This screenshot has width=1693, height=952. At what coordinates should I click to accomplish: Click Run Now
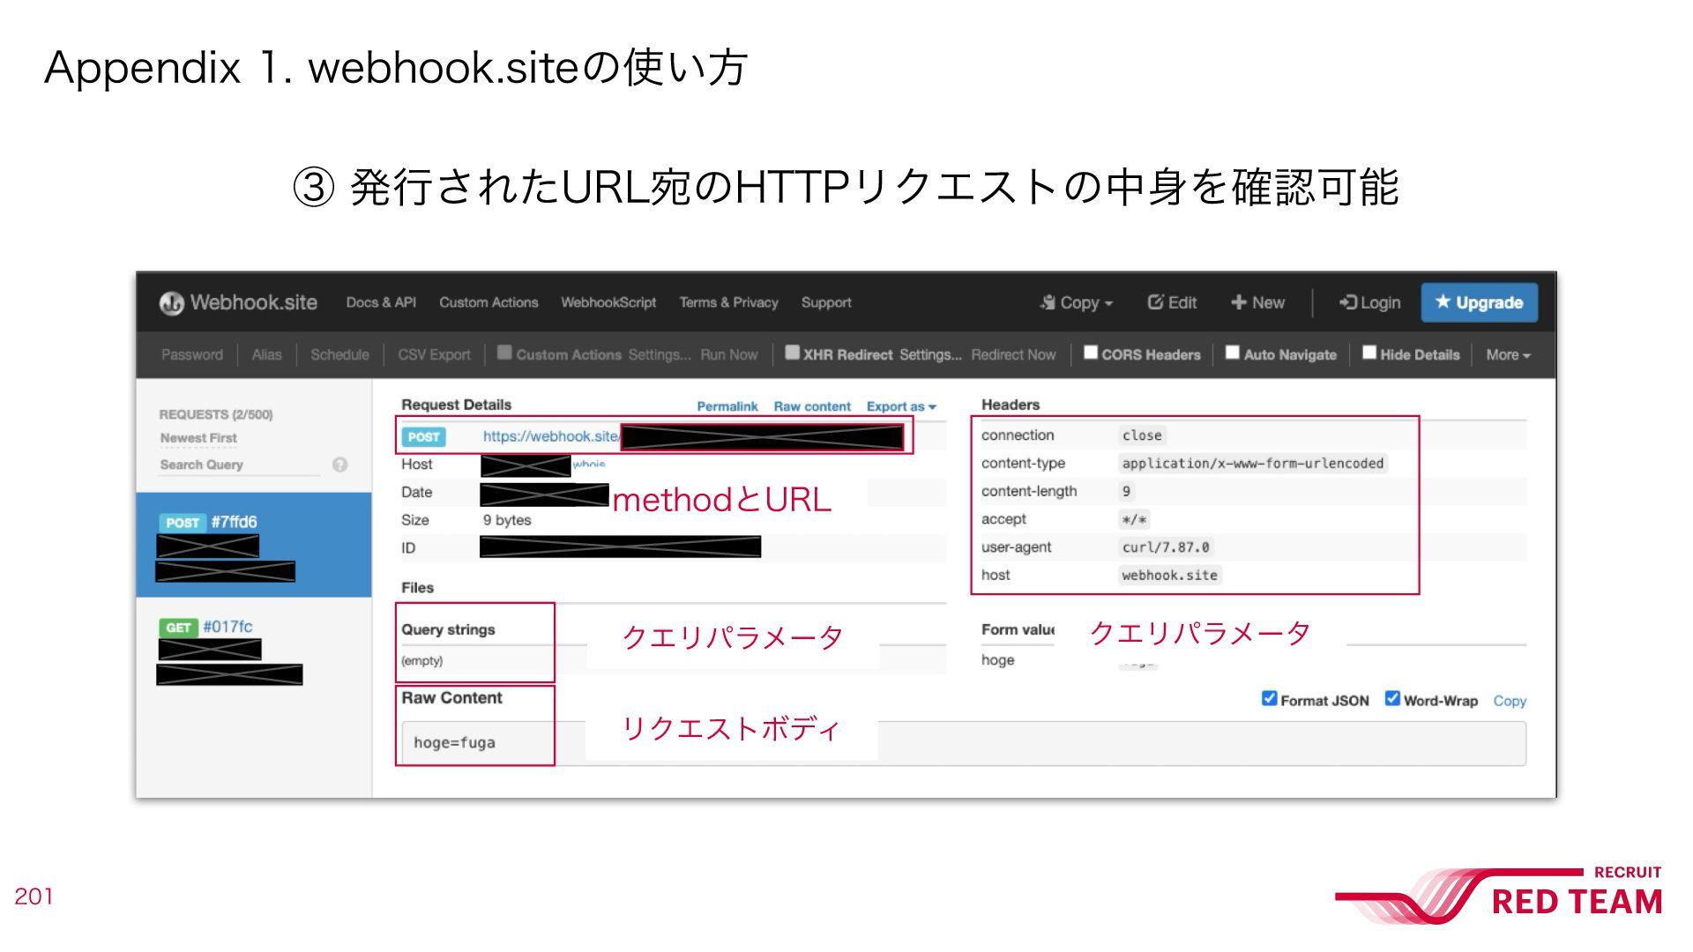click(x=729, y=354)
